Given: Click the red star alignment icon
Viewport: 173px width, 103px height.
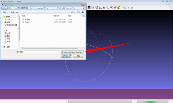Looking at the screenshot, I should click(x=104, y=8).
